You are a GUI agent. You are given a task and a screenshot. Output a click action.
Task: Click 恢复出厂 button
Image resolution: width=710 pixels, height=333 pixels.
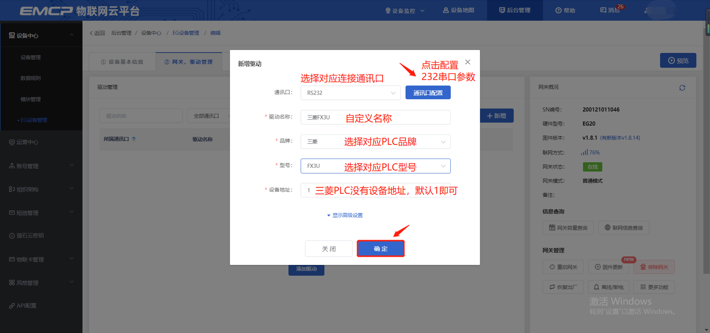click(x=563, y=287)
